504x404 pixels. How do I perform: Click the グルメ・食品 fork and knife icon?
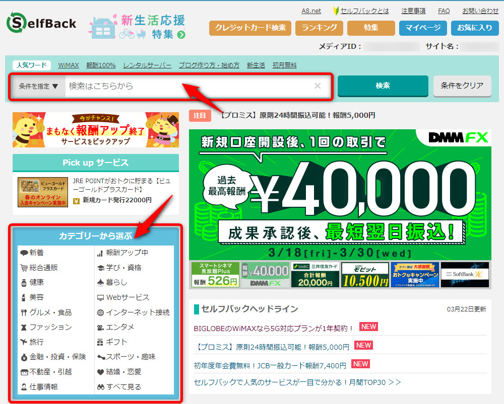coord(24,312)
